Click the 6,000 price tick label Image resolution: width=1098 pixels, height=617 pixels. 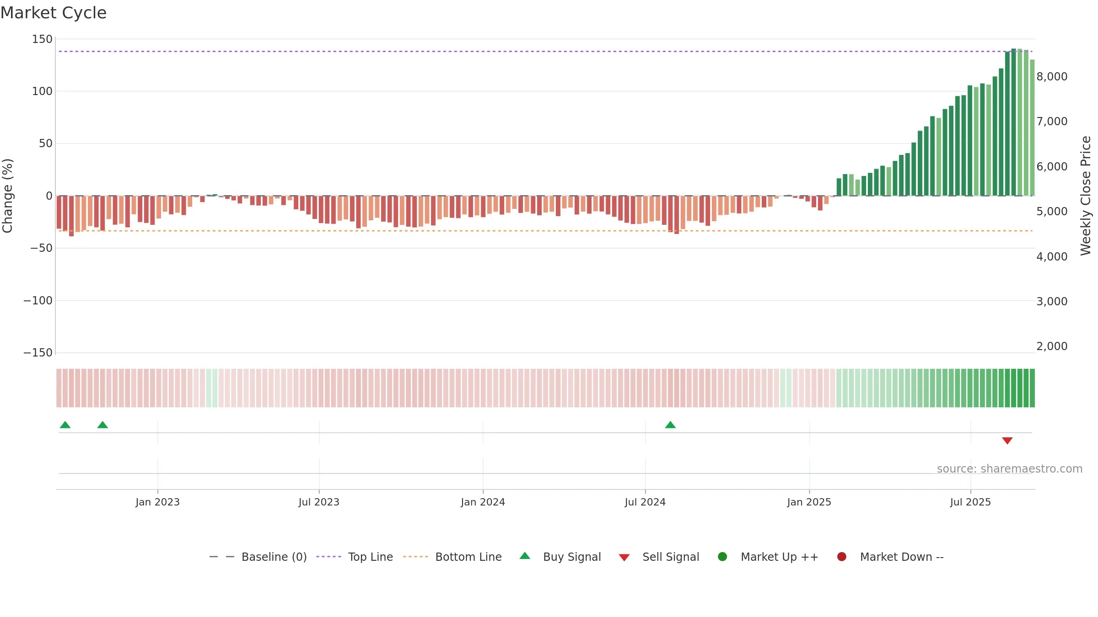1052,167
